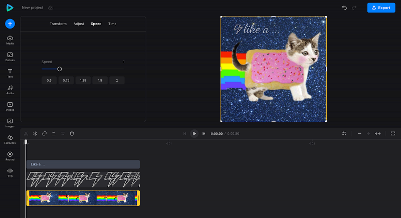Open the Elements panel

point(10,139)
